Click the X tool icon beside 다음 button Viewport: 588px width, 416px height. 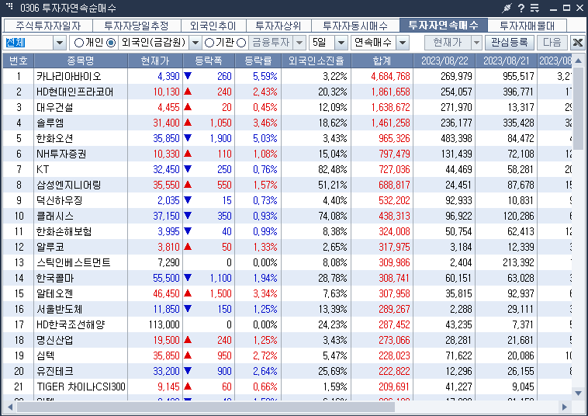[x=577, y=43]
